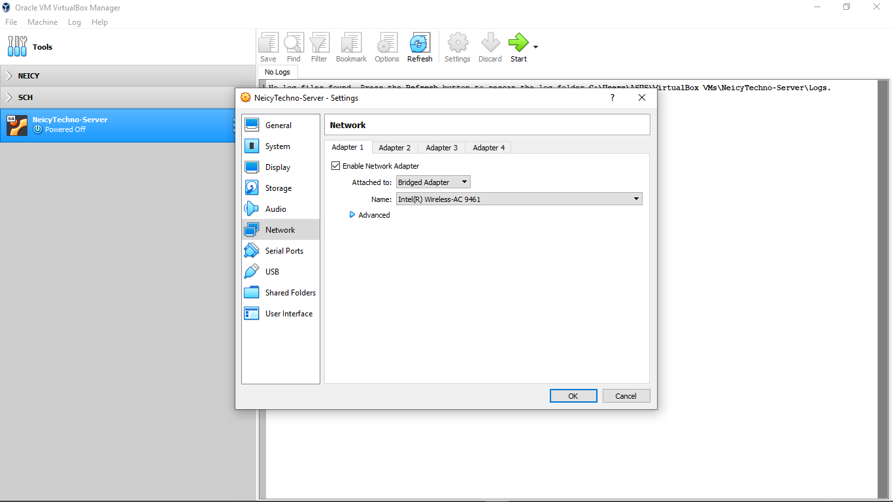This screenshot has width=893, height=502.
Task: Switch to Adapter 2 tab
Action: click(x=395, y=148)
